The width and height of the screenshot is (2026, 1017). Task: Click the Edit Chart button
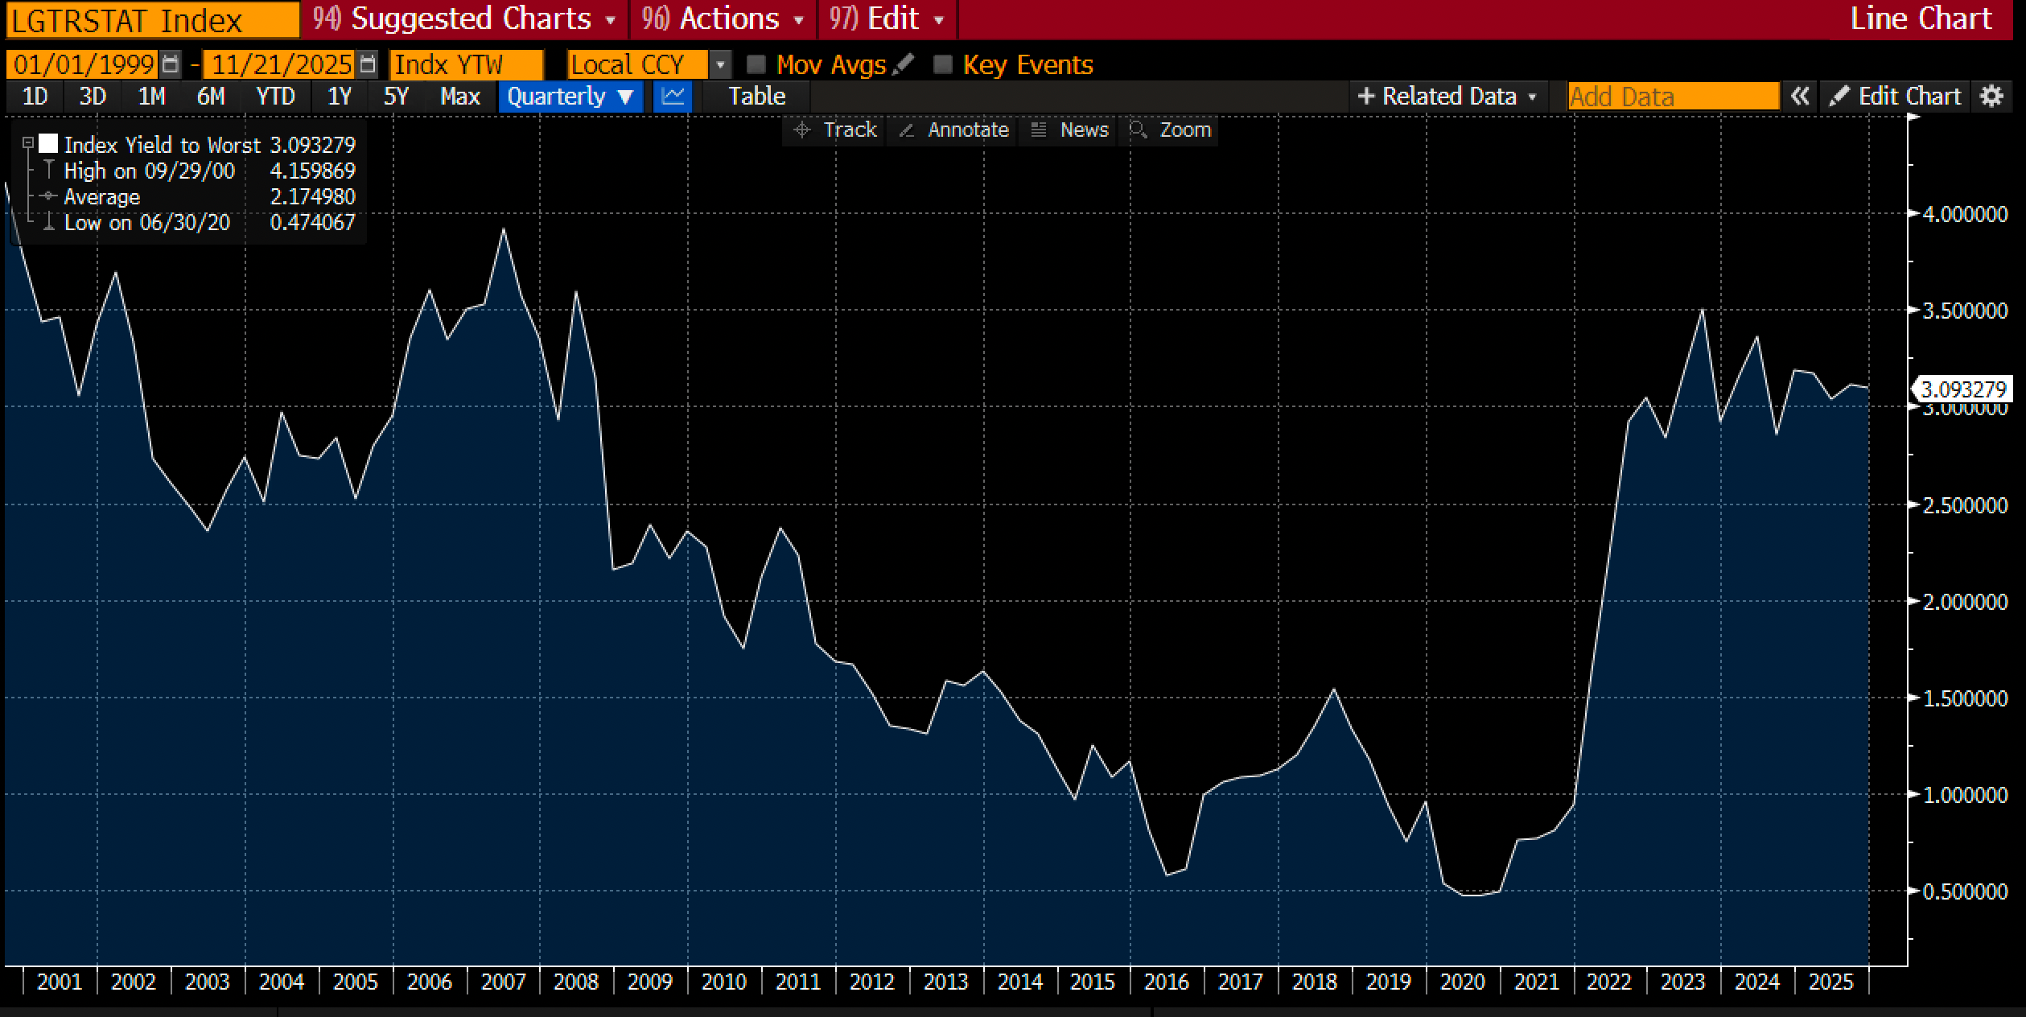1895,97
